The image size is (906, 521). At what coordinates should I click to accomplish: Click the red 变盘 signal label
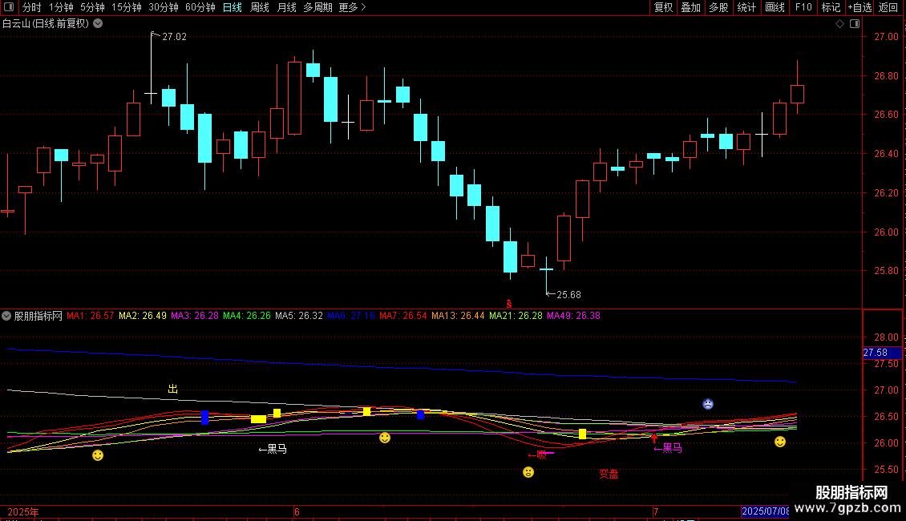tap(609, 474)
